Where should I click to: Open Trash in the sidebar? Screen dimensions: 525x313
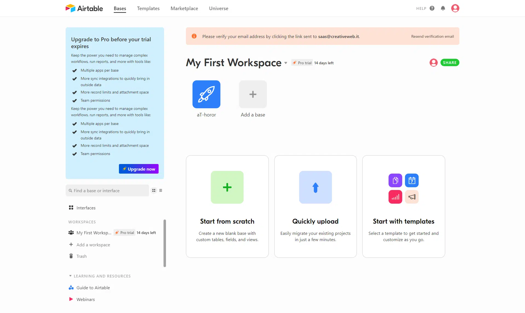click(81, 256)
